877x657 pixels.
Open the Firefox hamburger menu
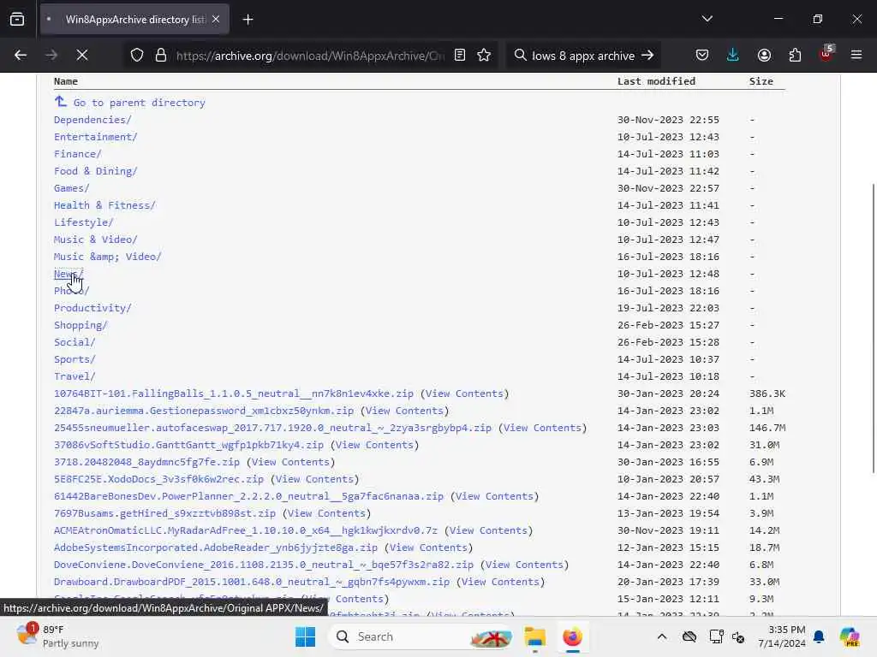(856, 55)
